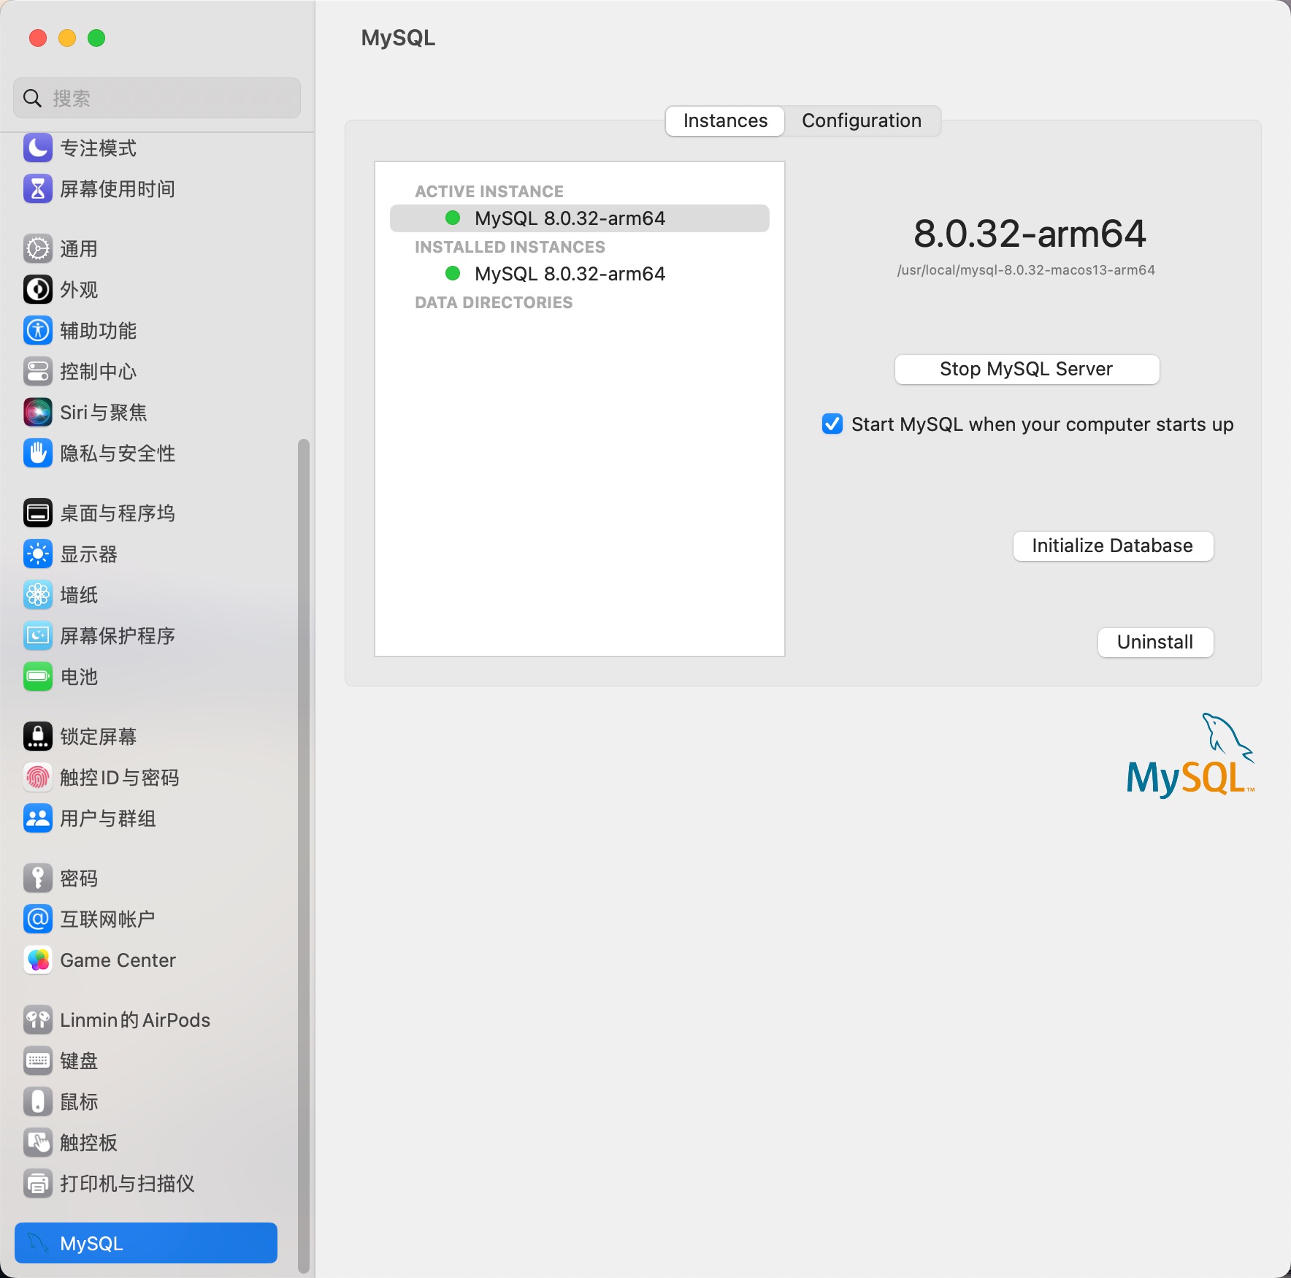1291x1278 pixels.
Task: Click the Uninstall button
Action: click(x=1155, y=643)
